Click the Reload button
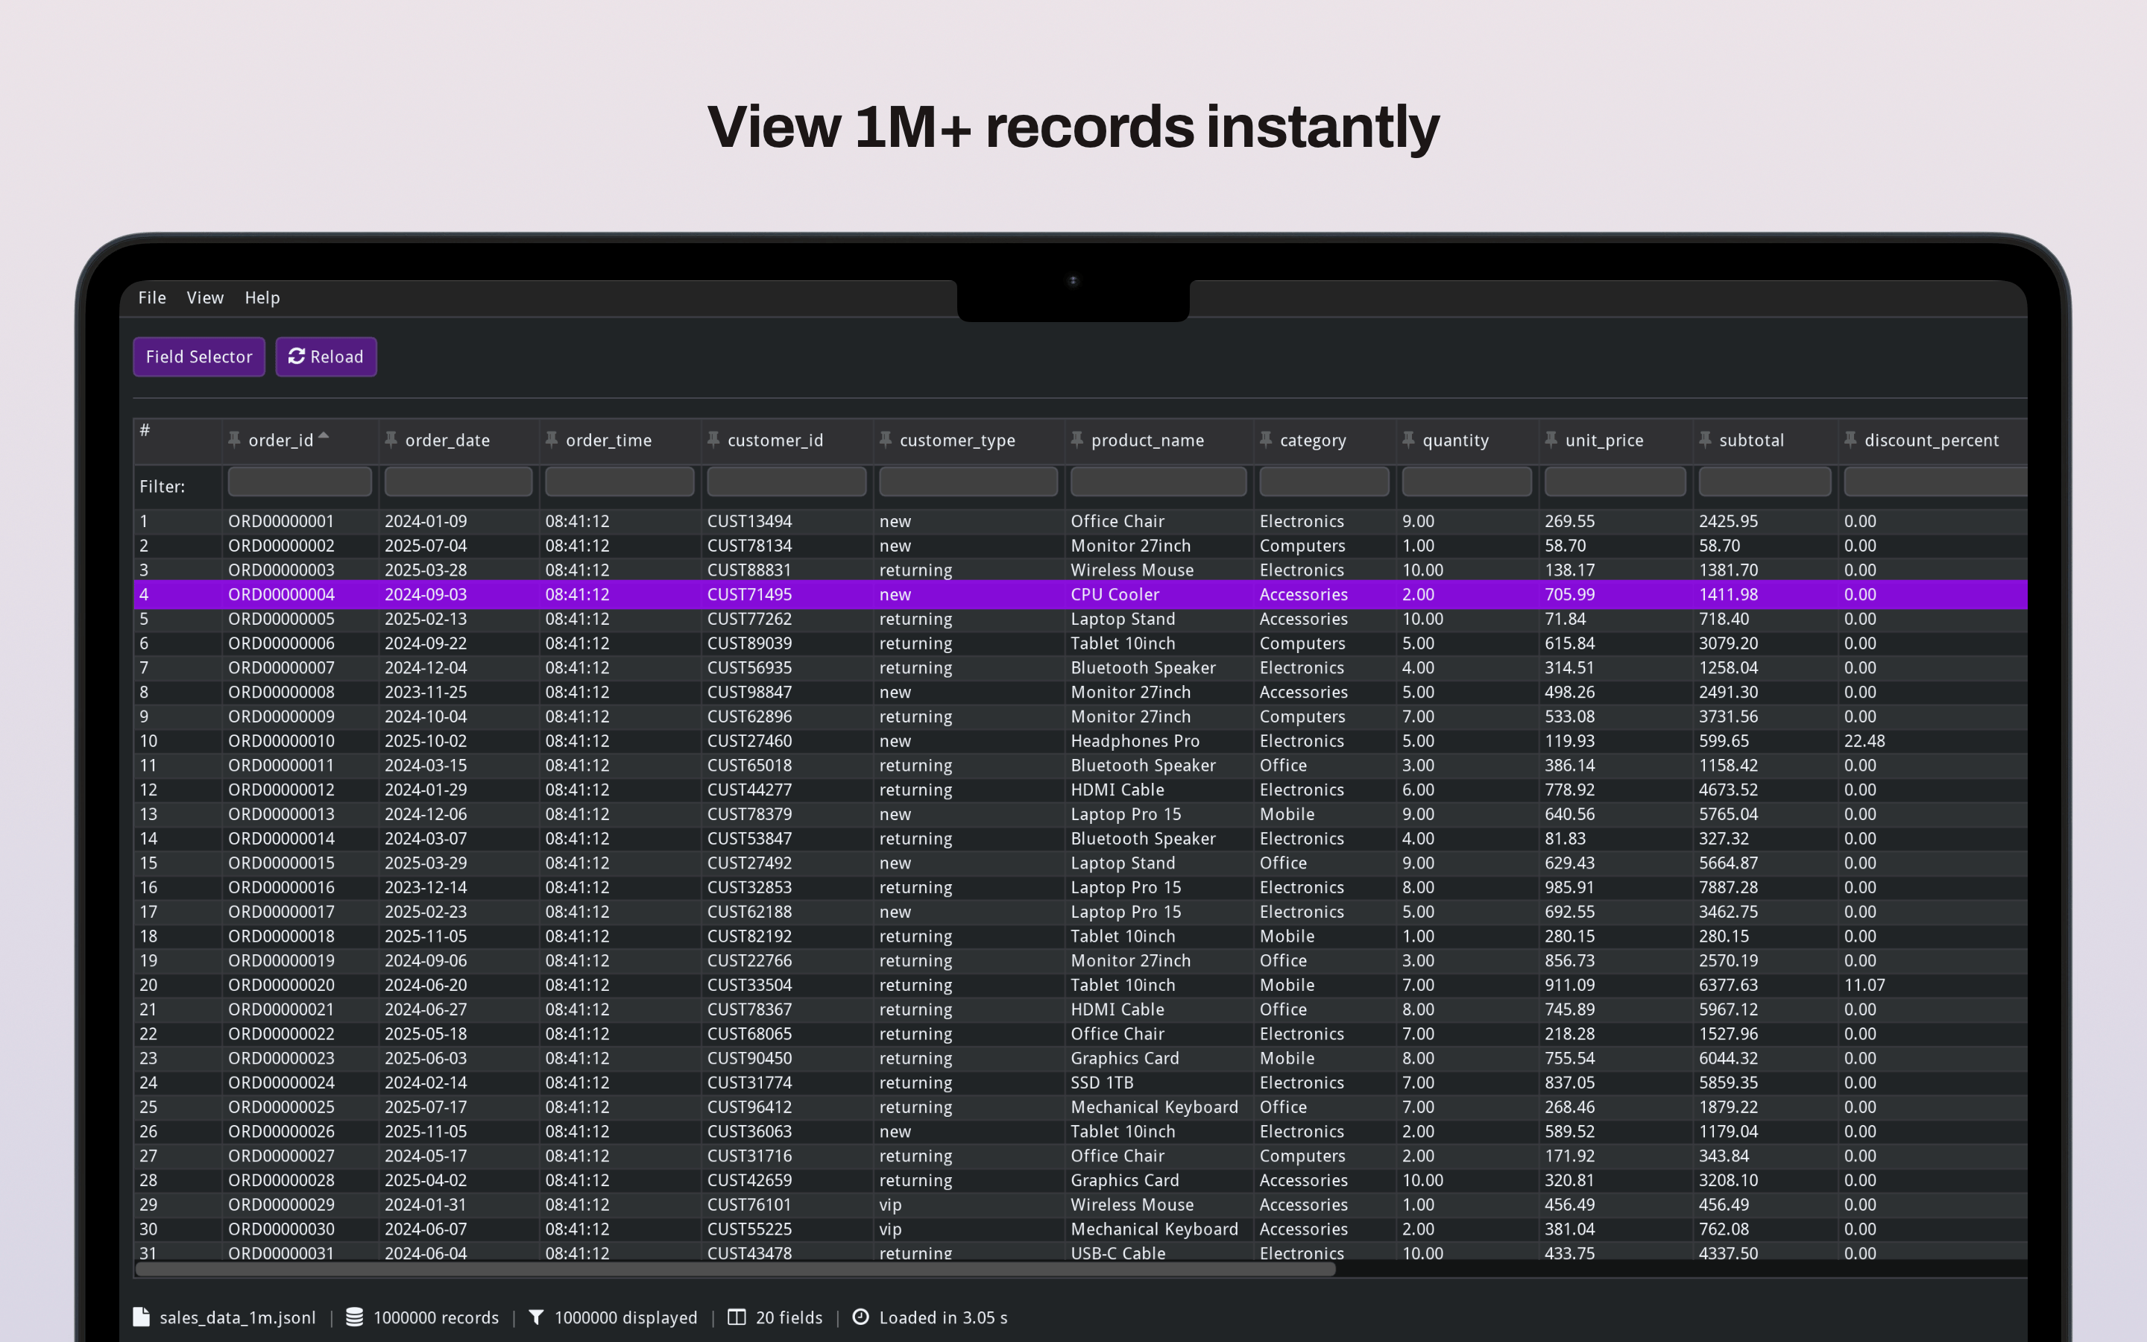2147x1342 pixels. (x=326, y=357)
